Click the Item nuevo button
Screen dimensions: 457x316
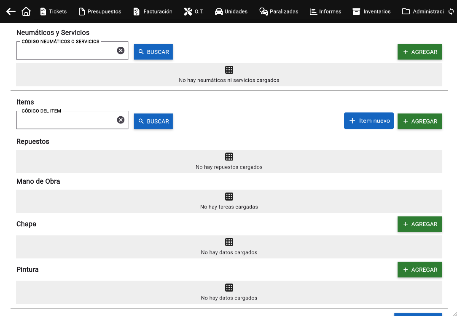point(369,121)
